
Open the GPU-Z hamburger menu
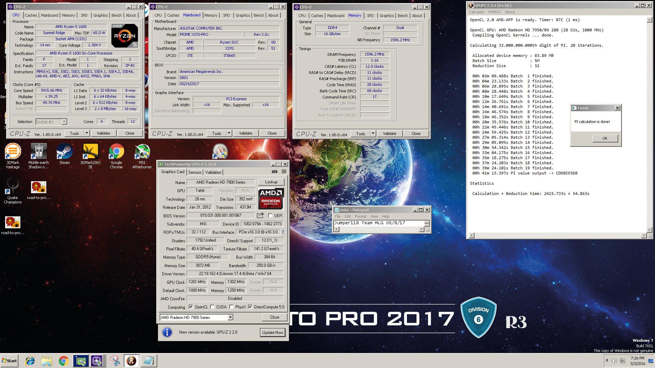click(x=284, y=172)
